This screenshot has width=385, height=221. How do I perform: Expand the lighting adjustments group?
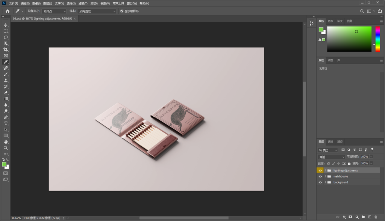pyautogui.click(x=325, y=170)
